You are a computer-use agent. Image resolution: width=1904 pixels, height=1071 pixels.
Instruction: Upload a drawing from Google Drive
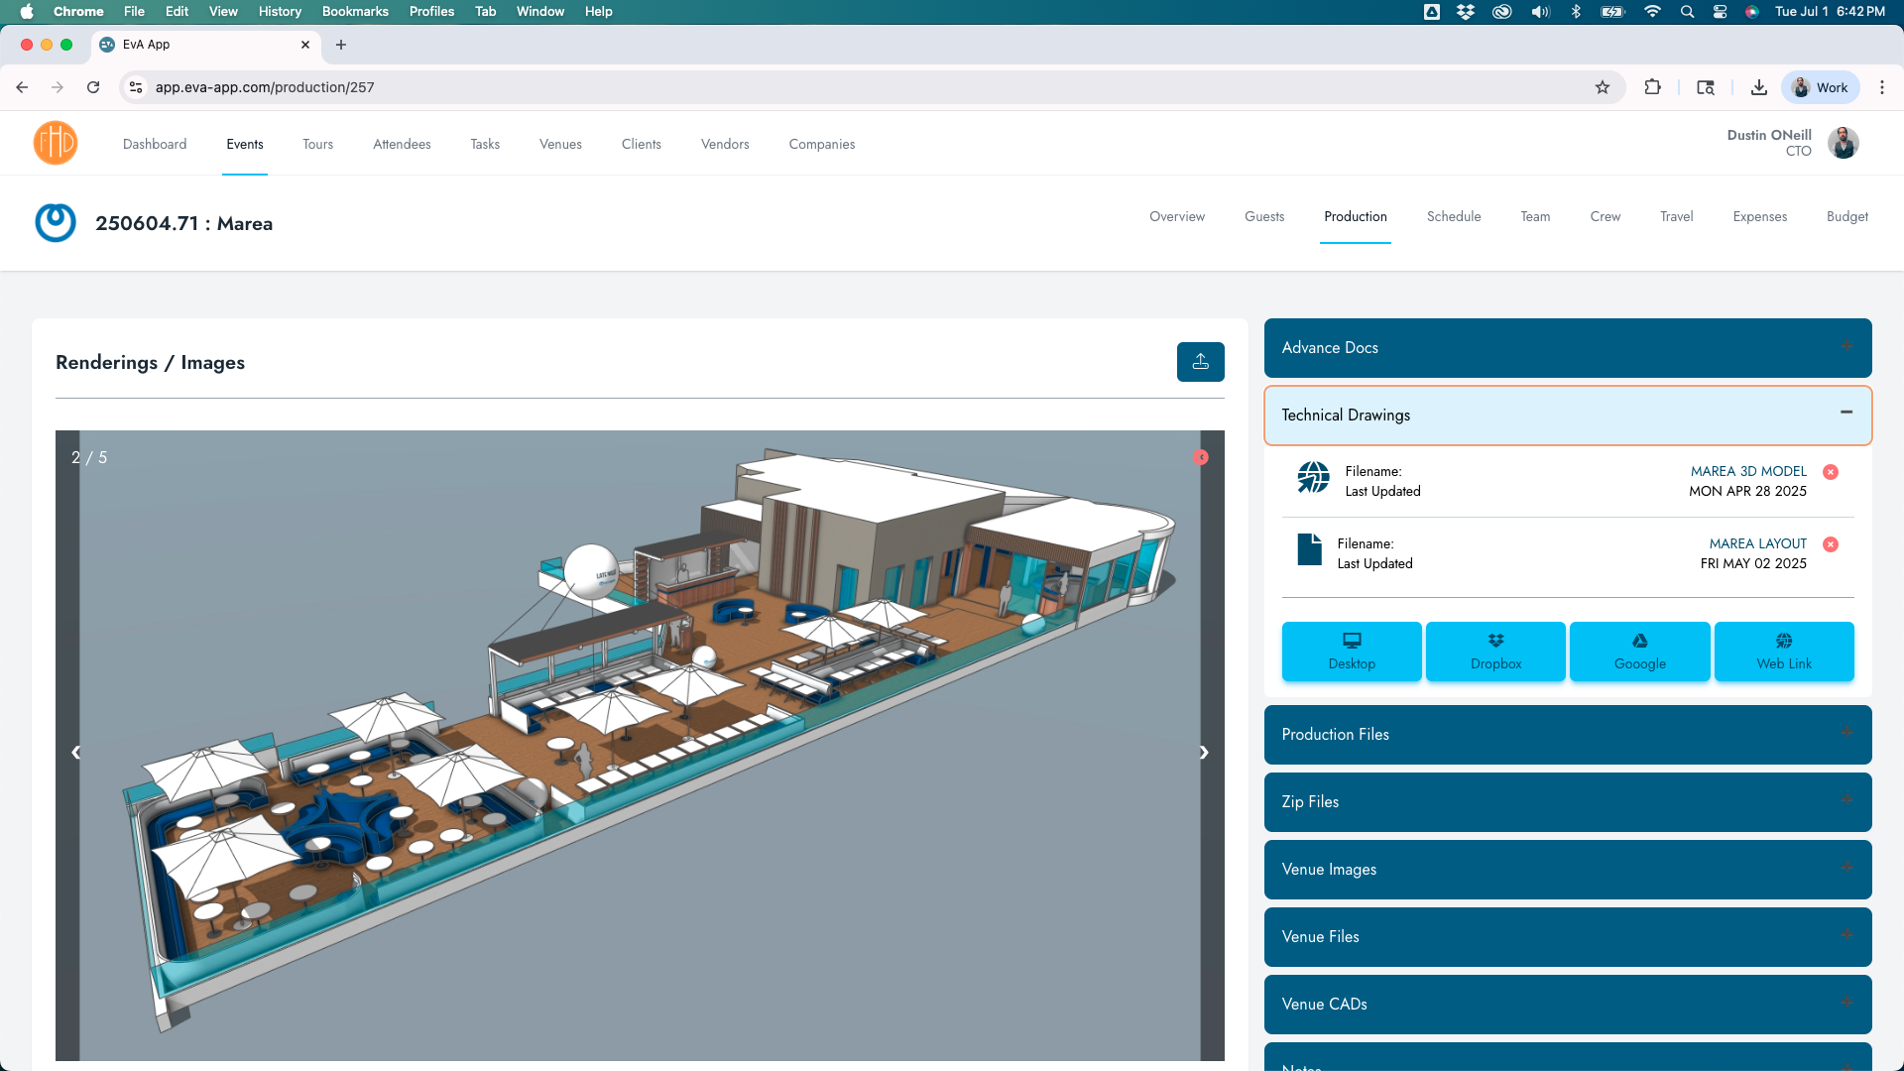click(x=1639, y=652)
